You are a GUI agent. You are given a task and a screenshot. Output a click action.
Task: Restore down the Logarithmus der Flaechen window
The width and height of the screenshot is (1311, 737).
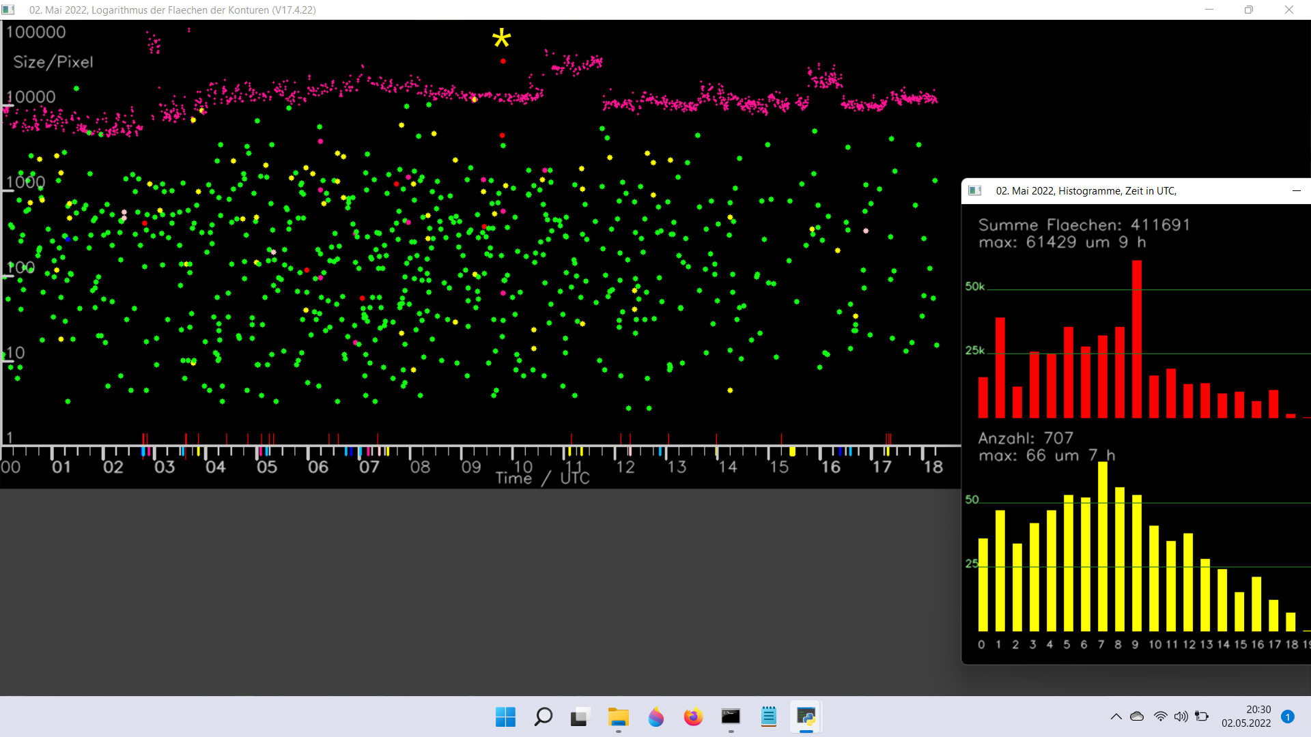pyautogui.click(x=1249, y=10)
